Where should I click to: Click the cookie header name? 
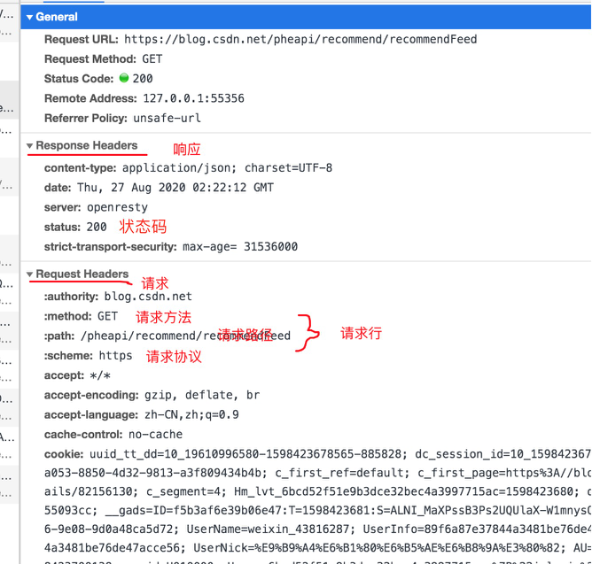pyautogui.click(x=64, y=454)
